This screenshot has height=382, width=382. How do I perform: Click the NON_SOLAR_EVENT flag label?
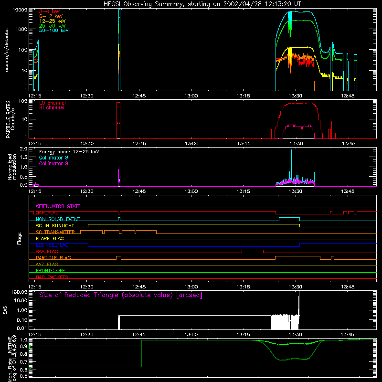pos(58,219)
